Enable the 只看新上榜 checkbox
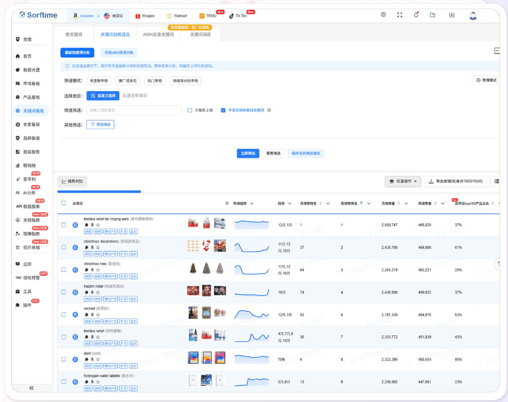 click(x=190, y=110)
